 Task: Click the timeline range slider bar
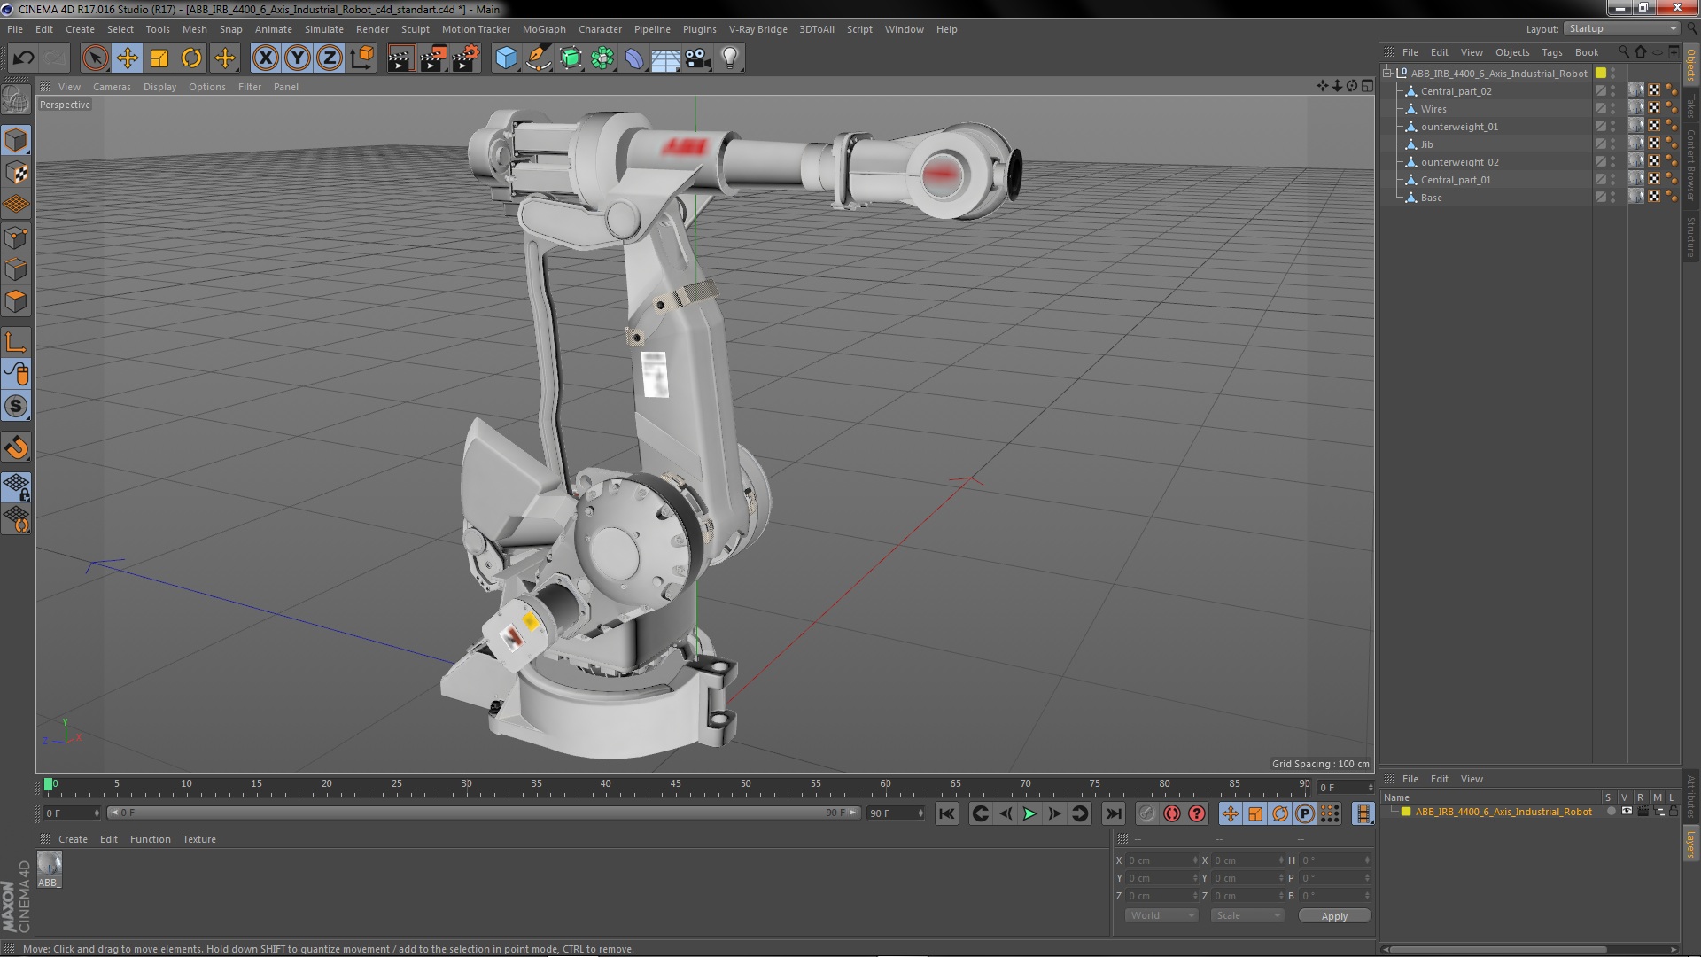point(483,813)
